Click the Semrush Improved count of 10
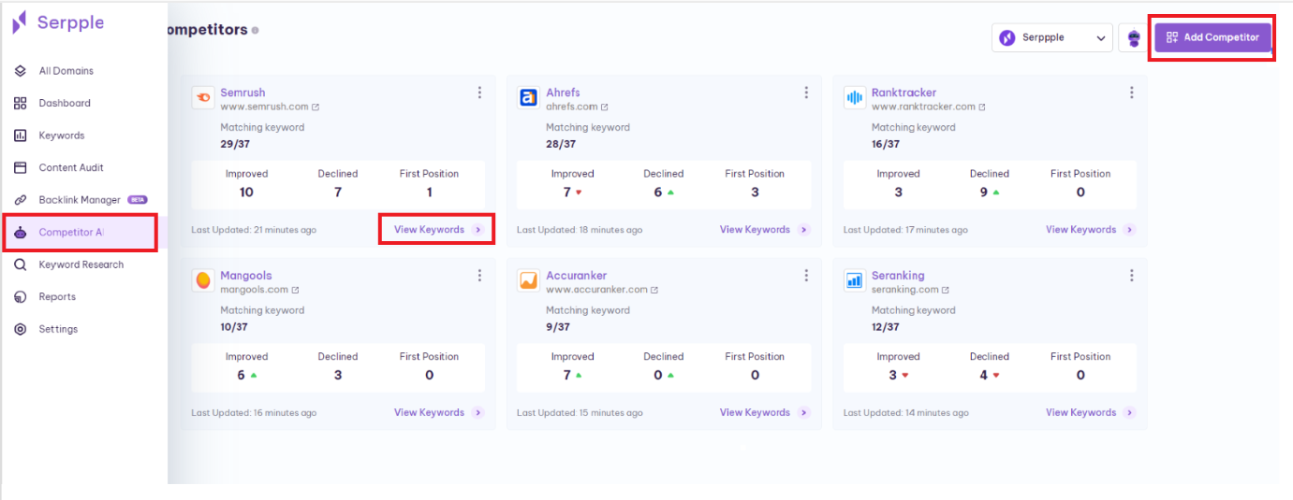The image size is (1293, 500). (246, 193)
